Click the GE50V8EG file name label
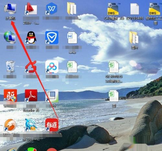 (x=114, y=79)
